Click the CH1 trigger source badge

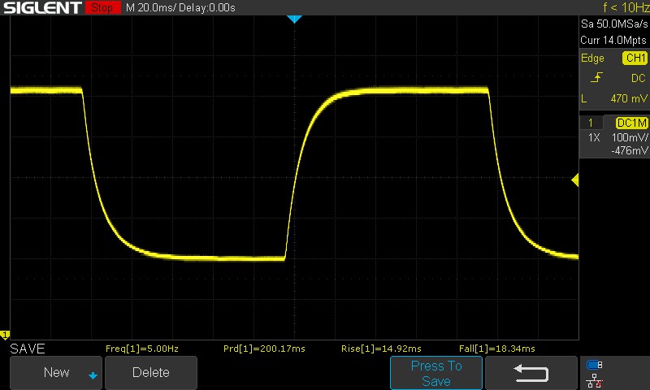point(635,58)
